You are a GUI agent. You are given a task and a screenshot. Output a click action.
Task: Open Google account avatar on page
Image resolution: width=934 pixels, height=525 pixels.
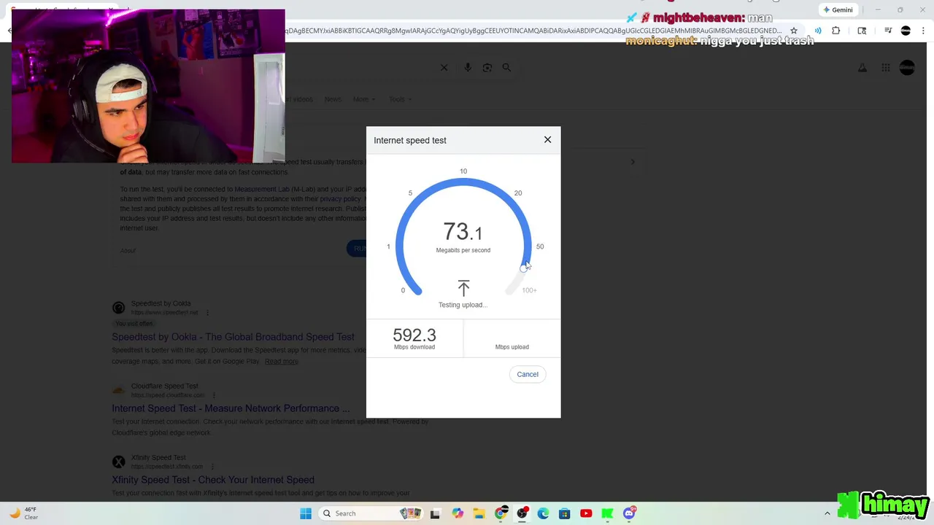907,67
